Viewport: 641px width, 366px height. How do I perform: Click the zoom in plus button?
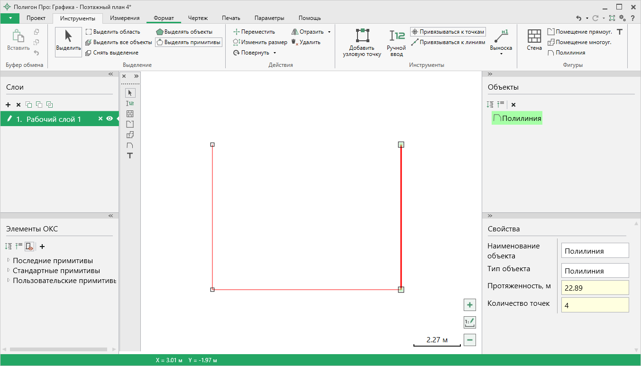(469, 305)
